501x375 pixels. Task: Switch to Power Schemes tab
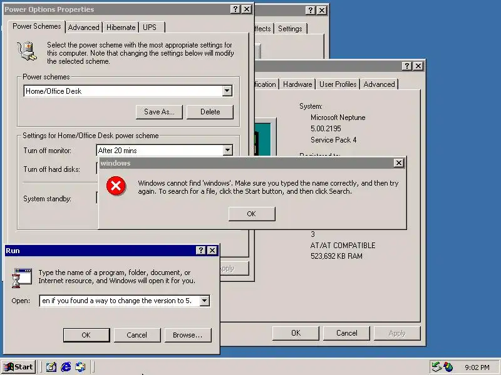[37, 26]
